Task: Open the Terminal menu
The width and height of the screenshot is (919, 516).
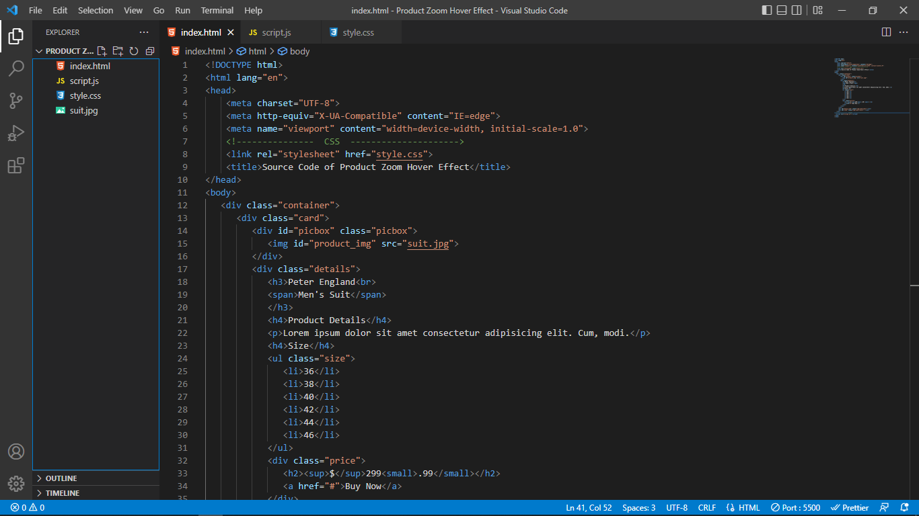Action: [217, 10]
